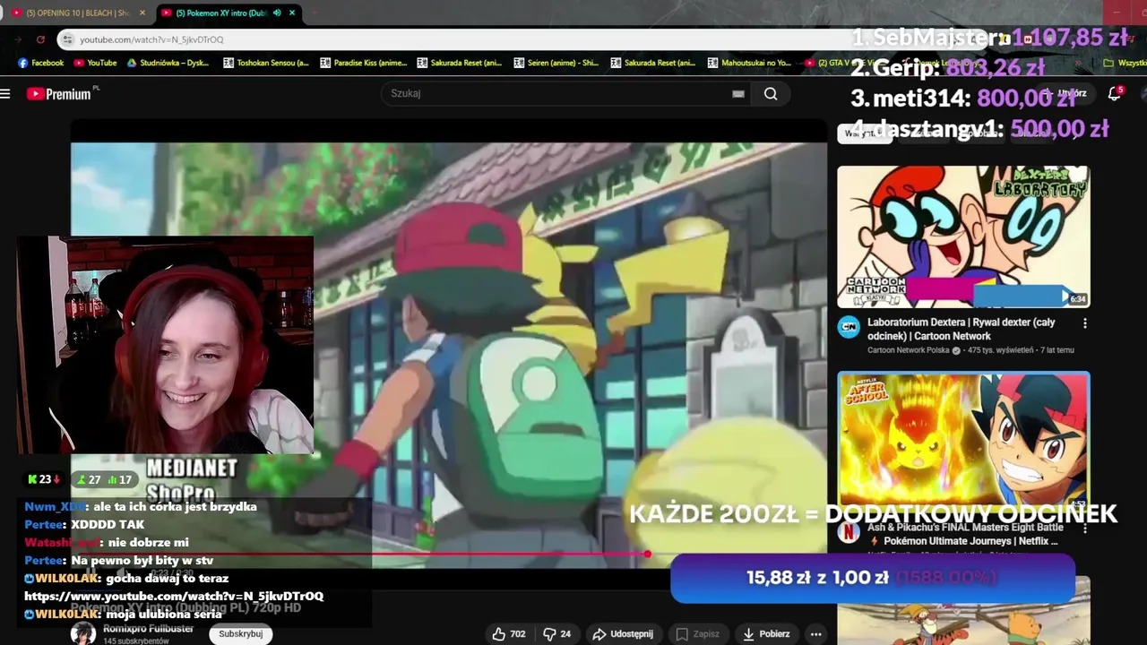This screenshot has width=1147, height=645.
Task: Mute tab via speaker icon on Pokemon tab
Action: [x=276, y=13]
